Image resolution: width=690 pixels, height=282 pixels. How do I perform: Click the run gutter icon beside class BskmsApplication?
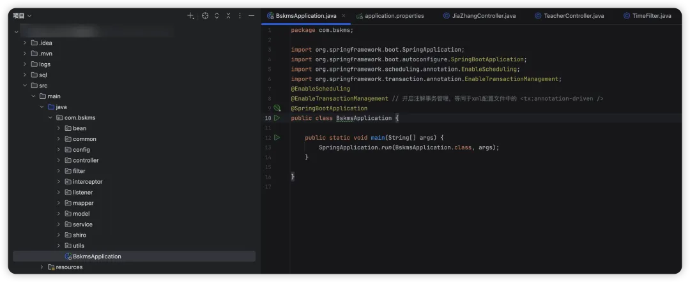pyautogui.click(x=277, y=118)
